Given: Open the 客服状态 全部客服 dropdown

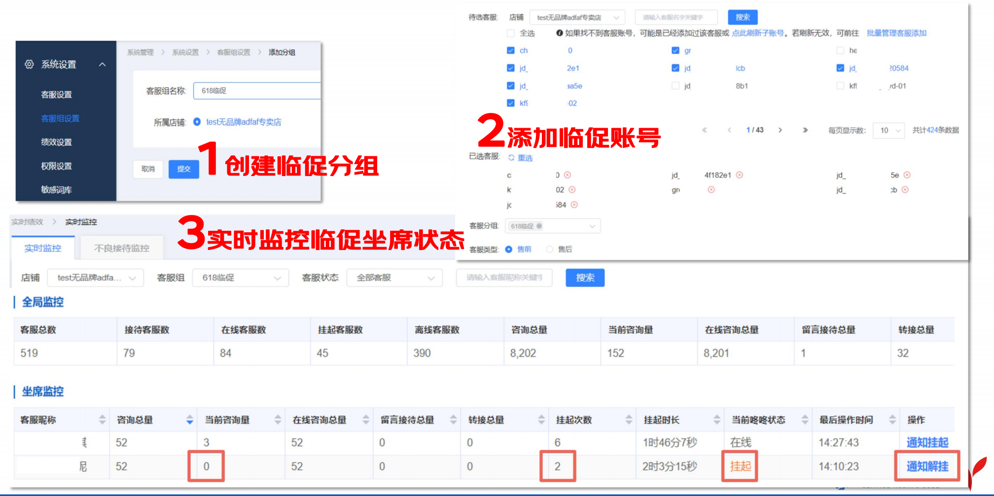Looking at the screenshot, I should click(x=395, y=278).
